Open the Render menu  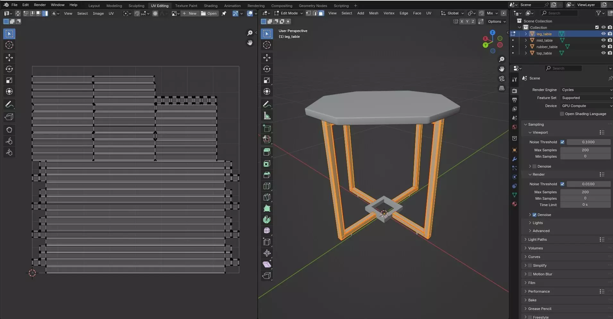click(x=40, y=5)
